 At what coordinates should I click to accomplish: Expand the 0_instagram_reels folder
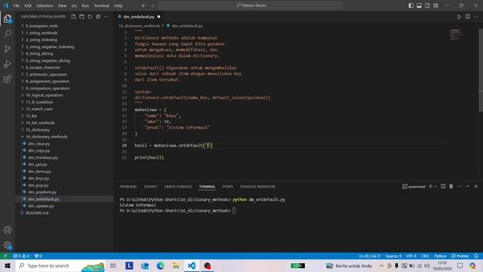(x=64, y=26)
